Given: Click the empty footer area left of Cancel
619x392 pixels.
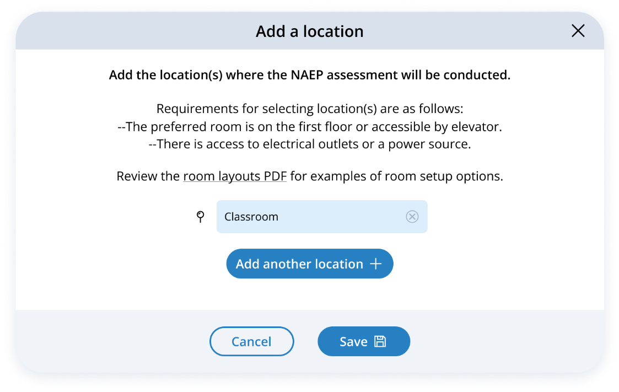Looking at the screenshot, I should (x=110, y=341).
